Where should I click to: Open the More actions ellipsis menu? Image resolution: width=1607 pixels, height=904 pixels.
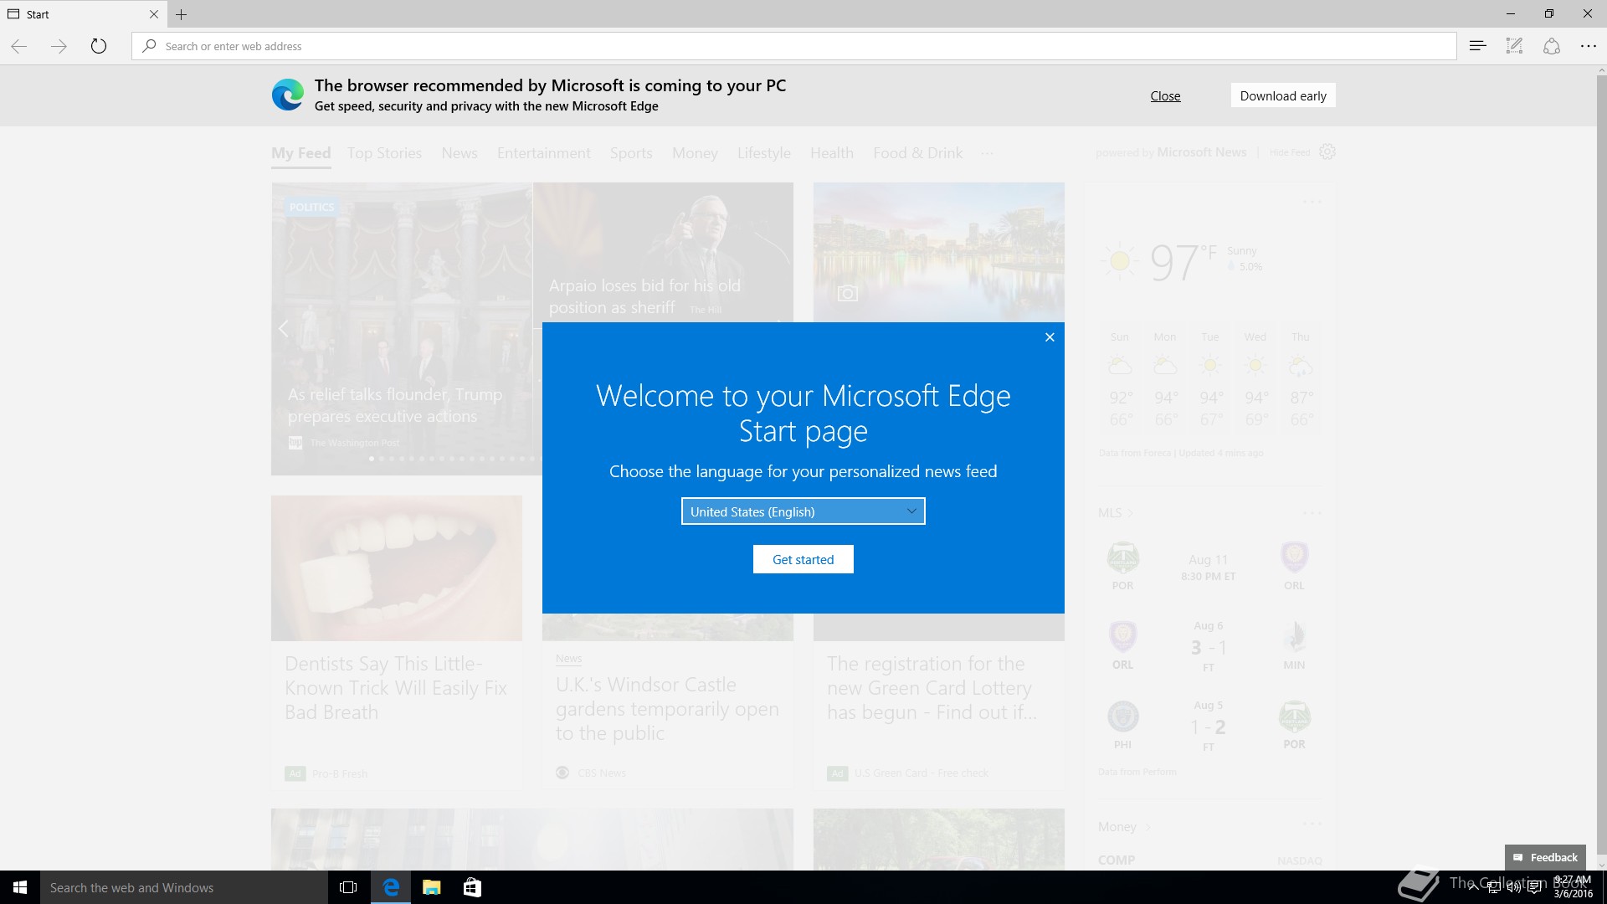pos(1588,46)
